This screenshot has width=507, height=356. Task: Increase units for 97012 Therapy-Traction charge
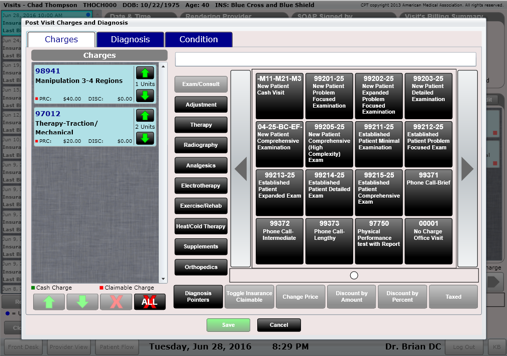145,116
